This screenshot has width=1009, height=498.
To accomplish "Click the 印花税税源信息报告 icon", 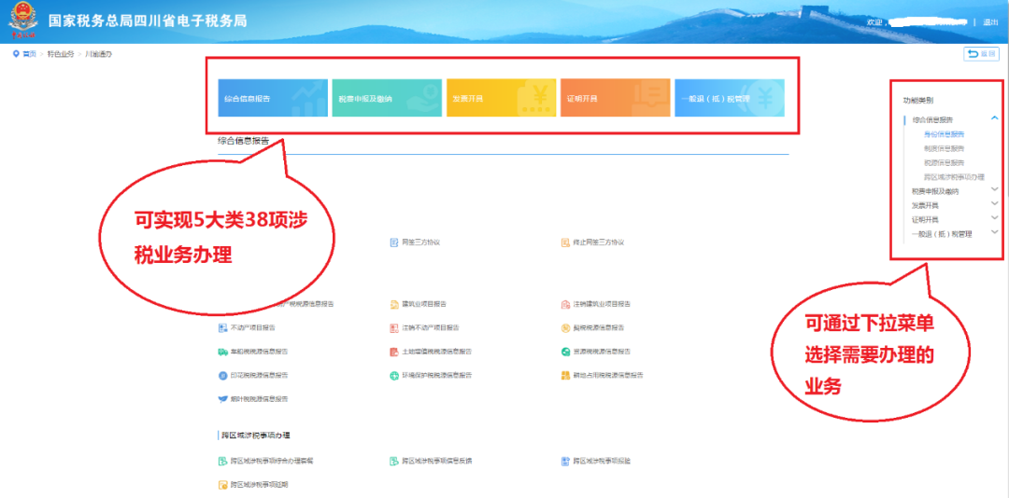I will (x=222, y=375).
